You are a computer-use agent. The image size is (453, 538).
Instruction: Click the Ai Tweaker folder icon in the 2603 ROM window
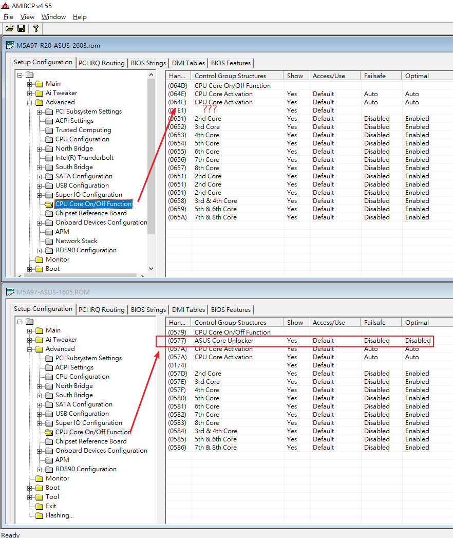tap(40, 93)
